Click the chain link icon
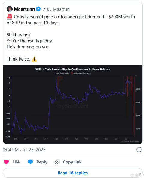Image resolution: width=146 pixels, height=180 pixels. (57, 162)
